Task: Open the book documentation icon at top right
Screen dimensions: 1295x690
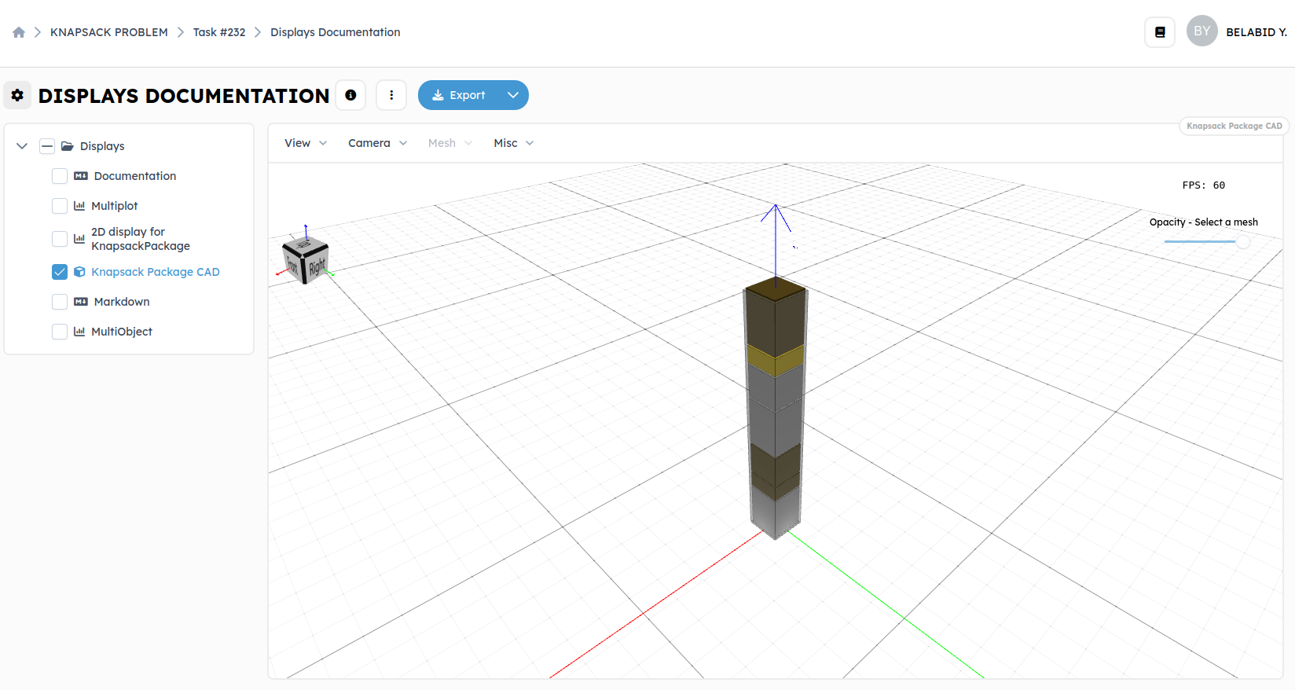Action: click(1160, 32)
